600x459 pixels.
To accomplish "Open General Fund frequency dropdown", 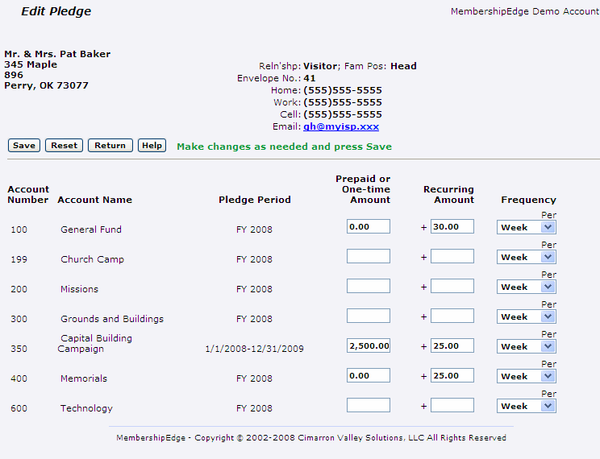I will coord(526,227).
